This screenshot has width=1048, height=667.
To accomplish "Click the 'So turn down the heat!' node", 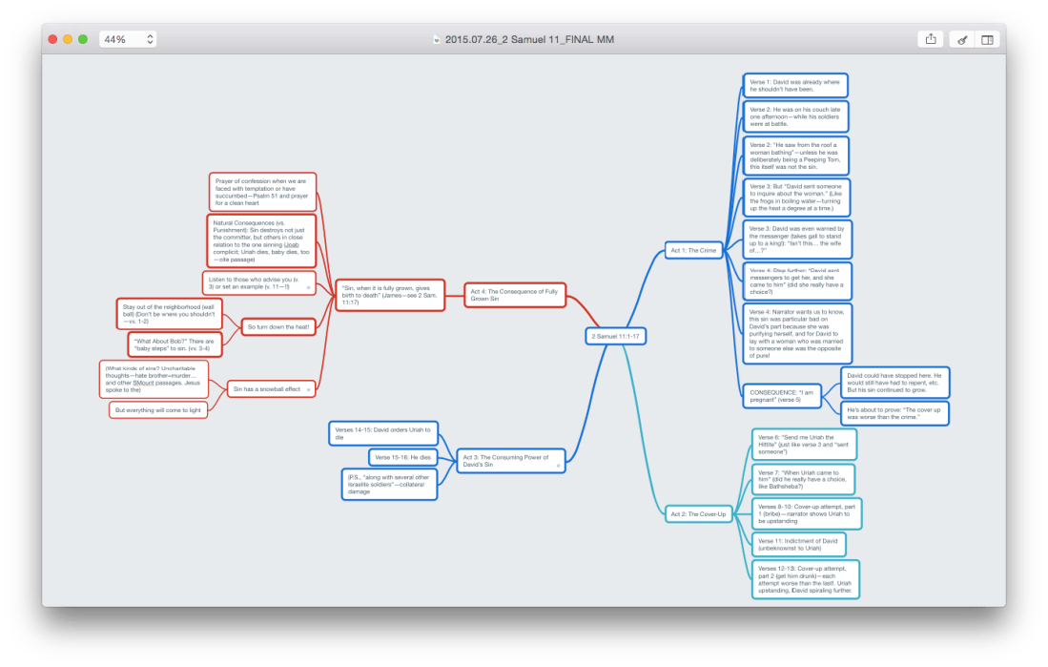I will [277, 327].
